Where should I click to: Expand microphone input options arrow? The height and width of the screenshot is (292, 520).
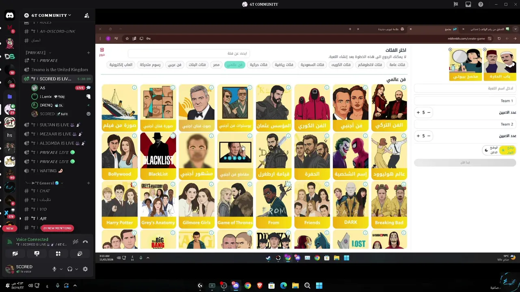(61, 269)
